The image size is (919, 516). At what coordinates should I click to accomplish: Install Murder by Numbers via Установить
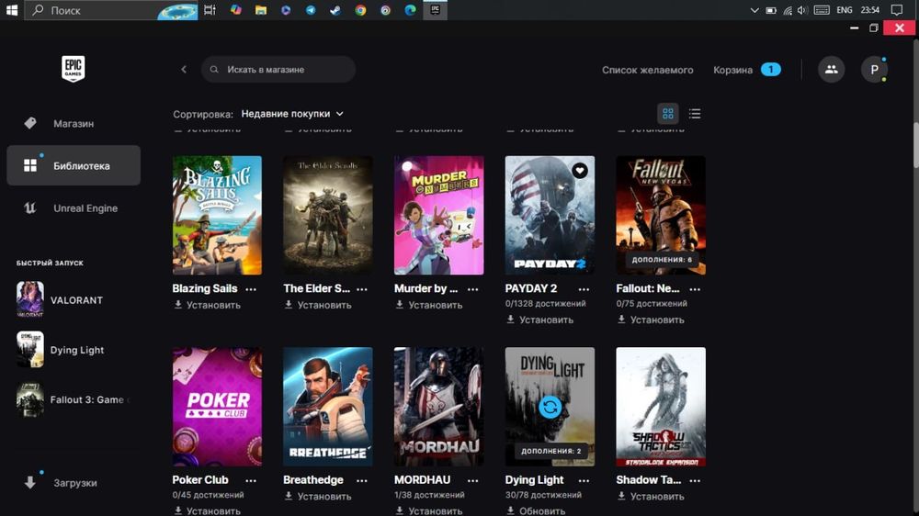429,305
